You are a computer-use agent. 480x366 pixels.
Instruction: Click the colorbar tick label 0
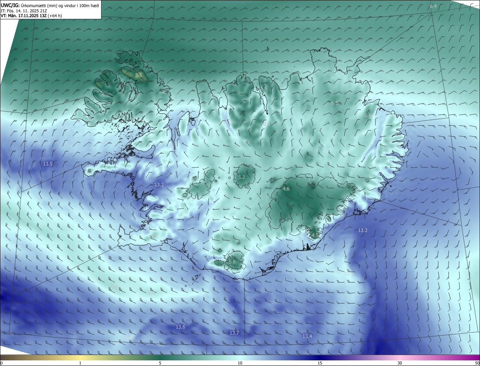[1, 363]
